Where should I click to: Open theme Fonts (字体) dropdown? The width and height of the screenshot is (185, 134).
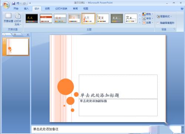[x=148, y=18]
